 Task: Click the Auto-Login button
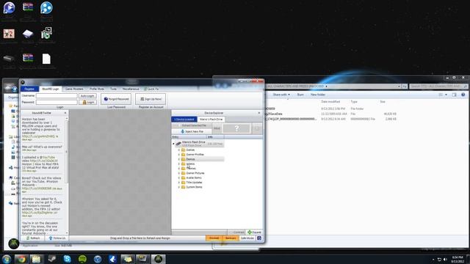[x=87, y=96]
